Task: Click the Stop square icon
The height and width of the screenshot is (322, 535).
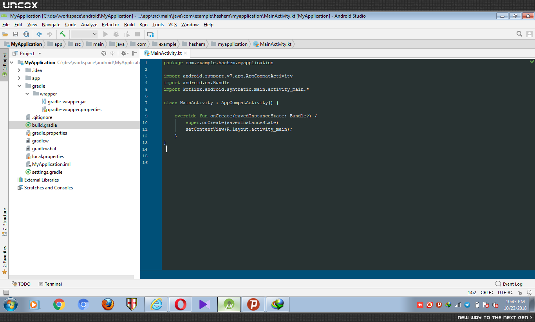Action: point(137,34)
